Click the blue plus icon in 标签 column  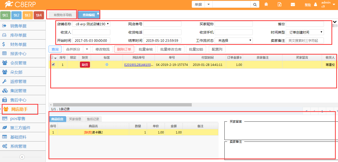tap(107, 65)
